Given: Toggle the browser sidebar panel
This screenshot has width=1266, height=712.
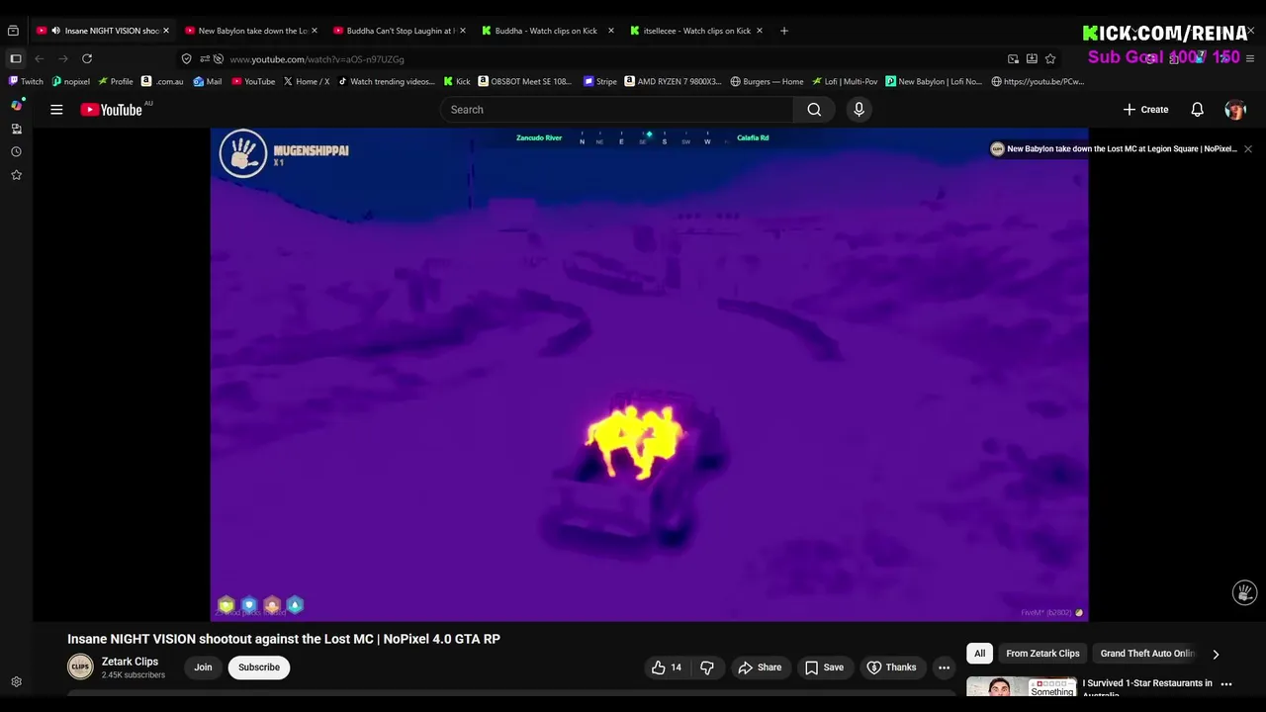Looking at the screenshot, I should click(16, 59).
